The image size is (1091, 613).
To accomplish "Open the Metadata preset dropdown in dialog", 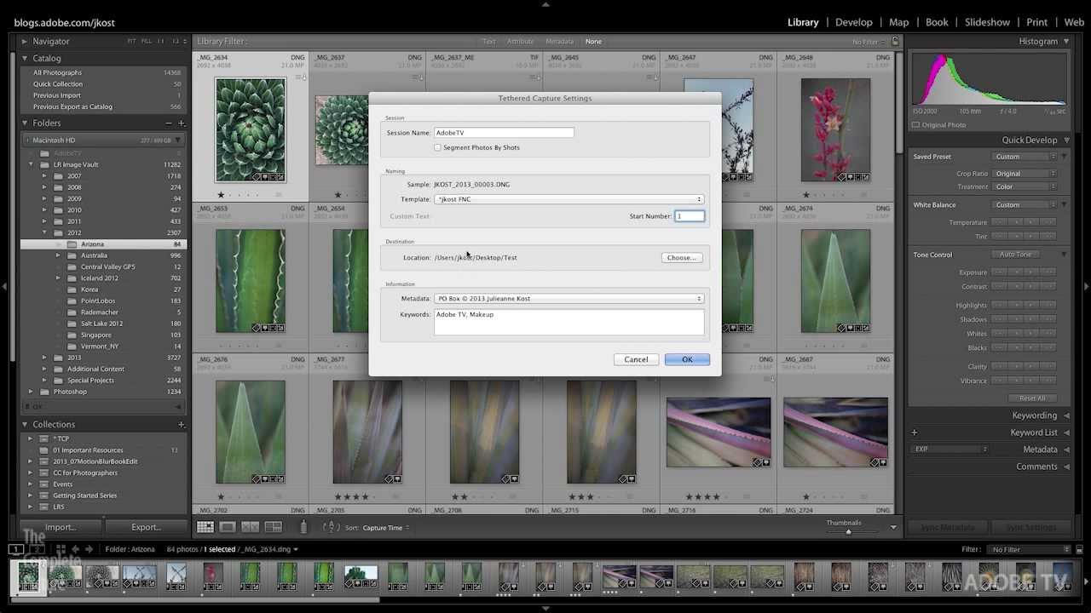I will pos(569,299).
